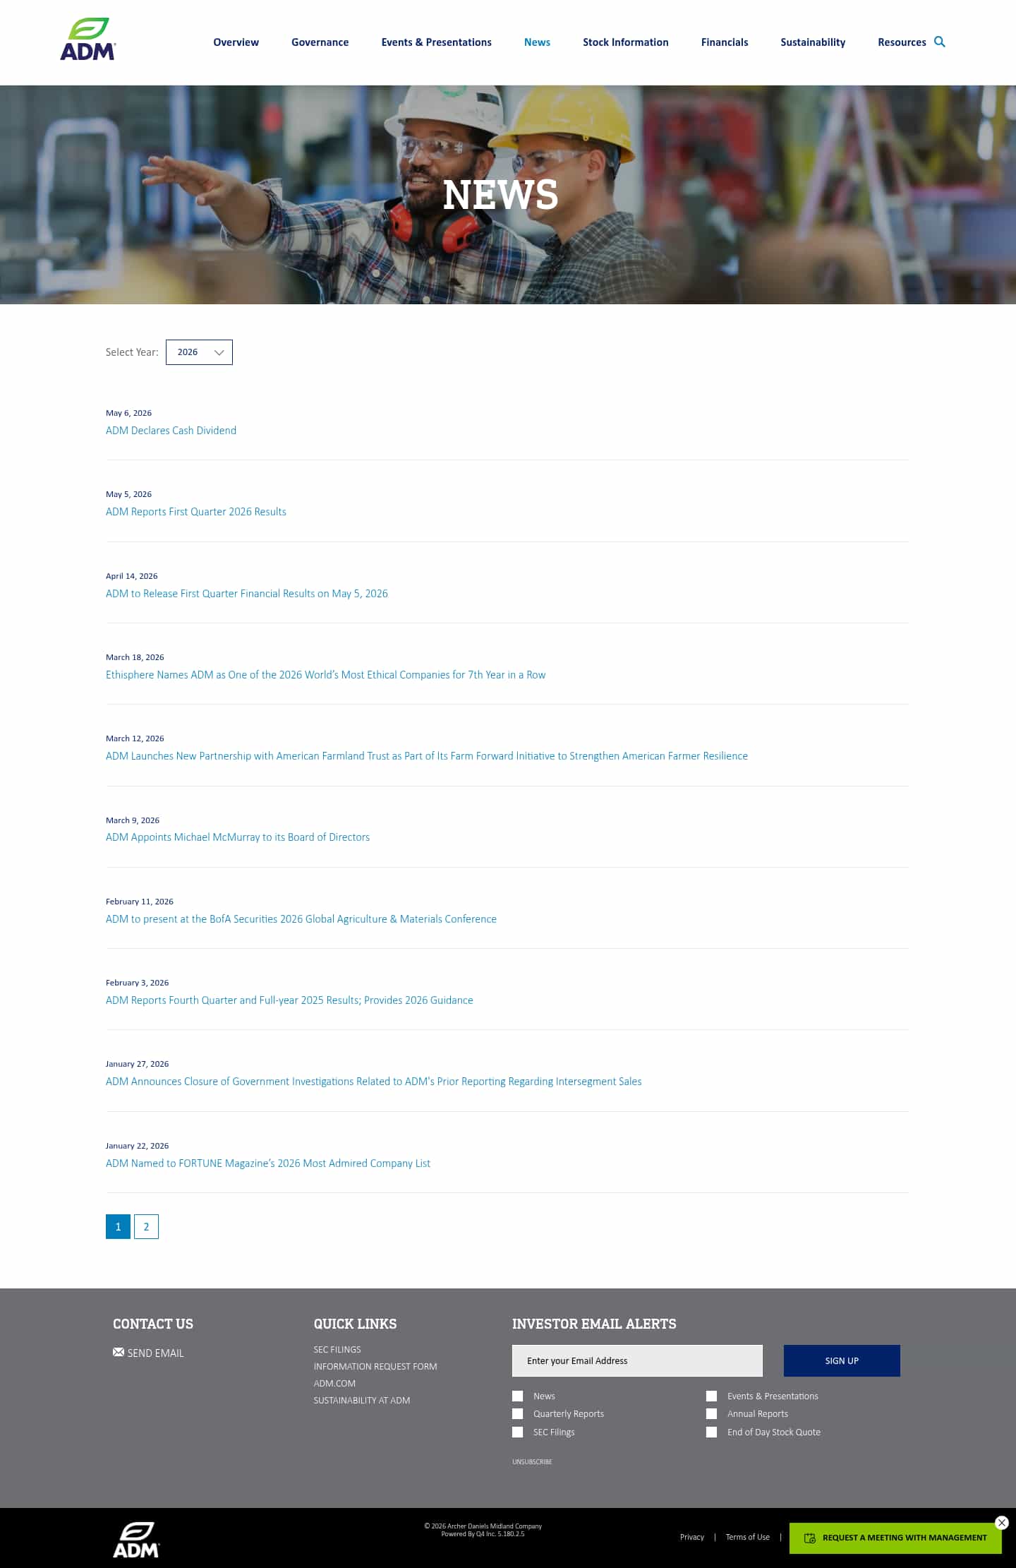The height and width of the screenshot is (1568, 1016).
Task: Open the Sustainability nav item
Action: click(x=813, y=42)
